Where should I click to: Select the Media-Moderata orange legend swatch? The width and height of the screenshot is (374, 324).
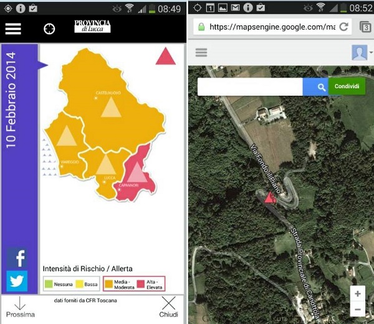tap(108, 284)
